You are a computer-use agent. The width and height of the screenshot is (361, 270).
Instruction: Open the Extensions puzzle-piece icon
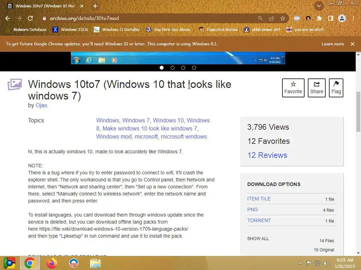pyautogui.click(x=319, y=18)
